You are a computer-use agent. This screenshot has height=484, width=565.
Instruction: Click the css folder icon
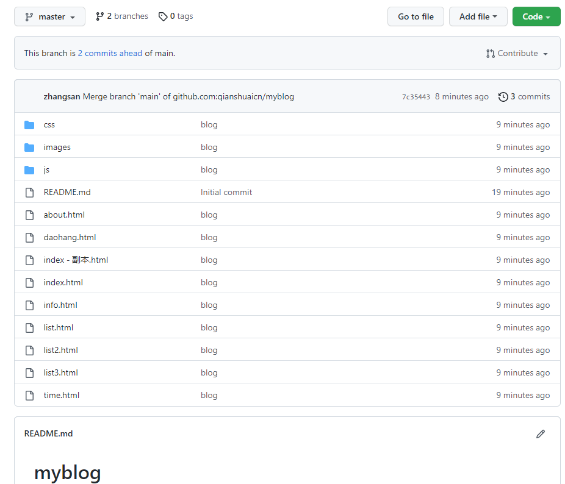coord(29,125)
